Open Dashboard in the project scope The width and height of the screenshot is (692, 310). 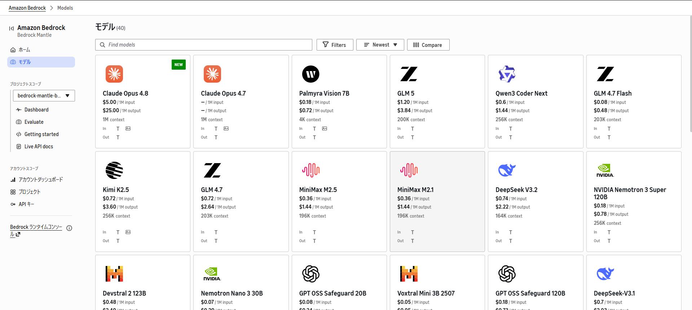(x=36, y=110)
